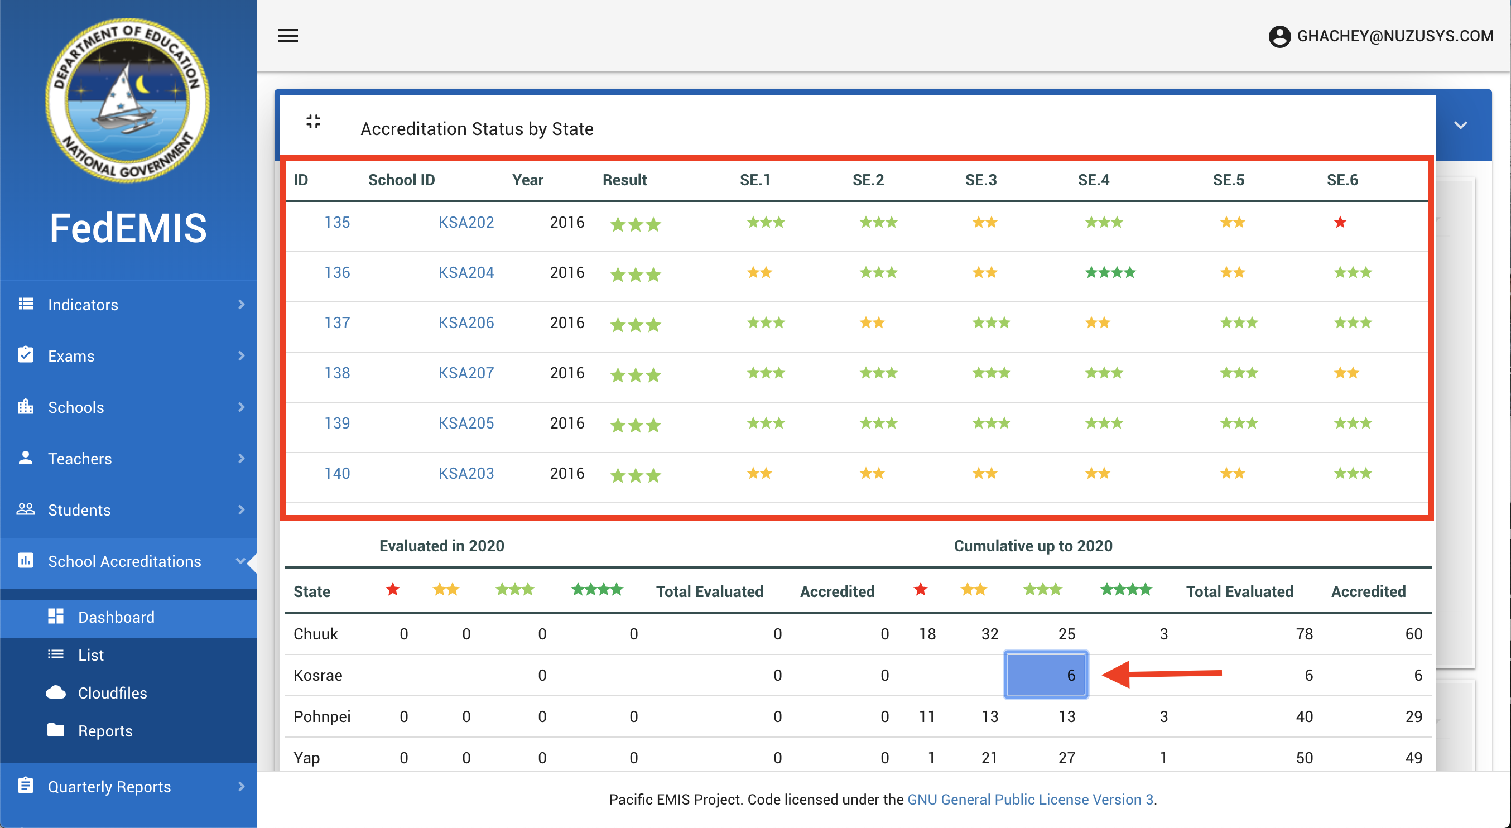Click the Schools building icon
Image resolution: width=1511 pixels, height=828 pixels.
click(x=26, y=406)
